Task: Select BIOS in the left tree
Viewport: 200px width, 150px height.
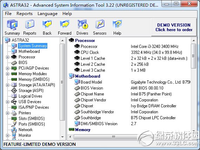Action: coord(23,63)
